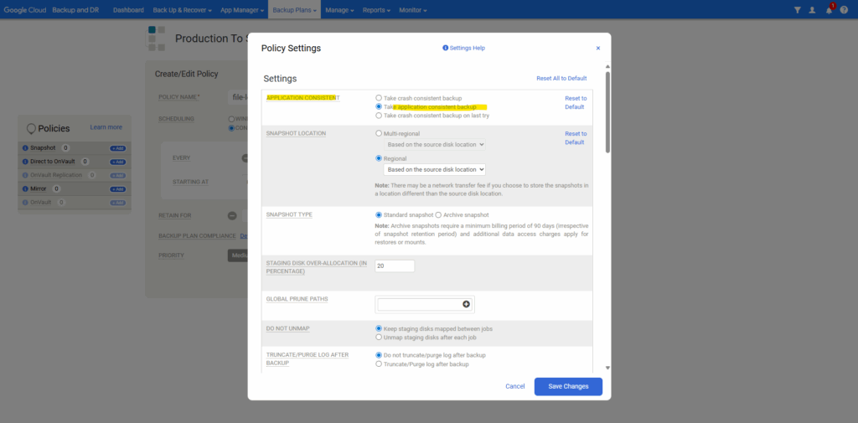Image resolution: width=858 pixels, height=423 pixels.
Task: Click the plus icon in Global Prune Paths
Action: [x=467, y=304]
